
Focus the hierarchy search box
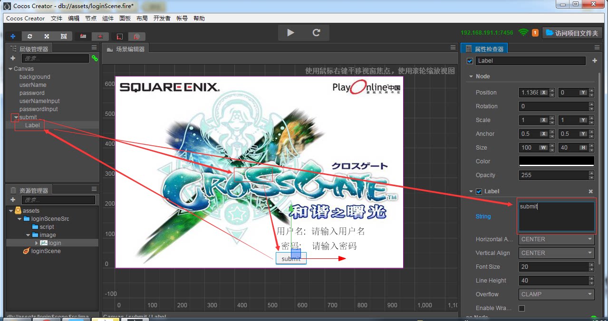55,58
